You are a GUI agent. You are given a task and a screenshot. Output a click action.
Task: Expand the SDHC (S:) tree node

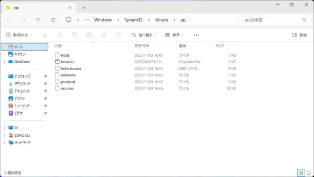coord(4,135)
